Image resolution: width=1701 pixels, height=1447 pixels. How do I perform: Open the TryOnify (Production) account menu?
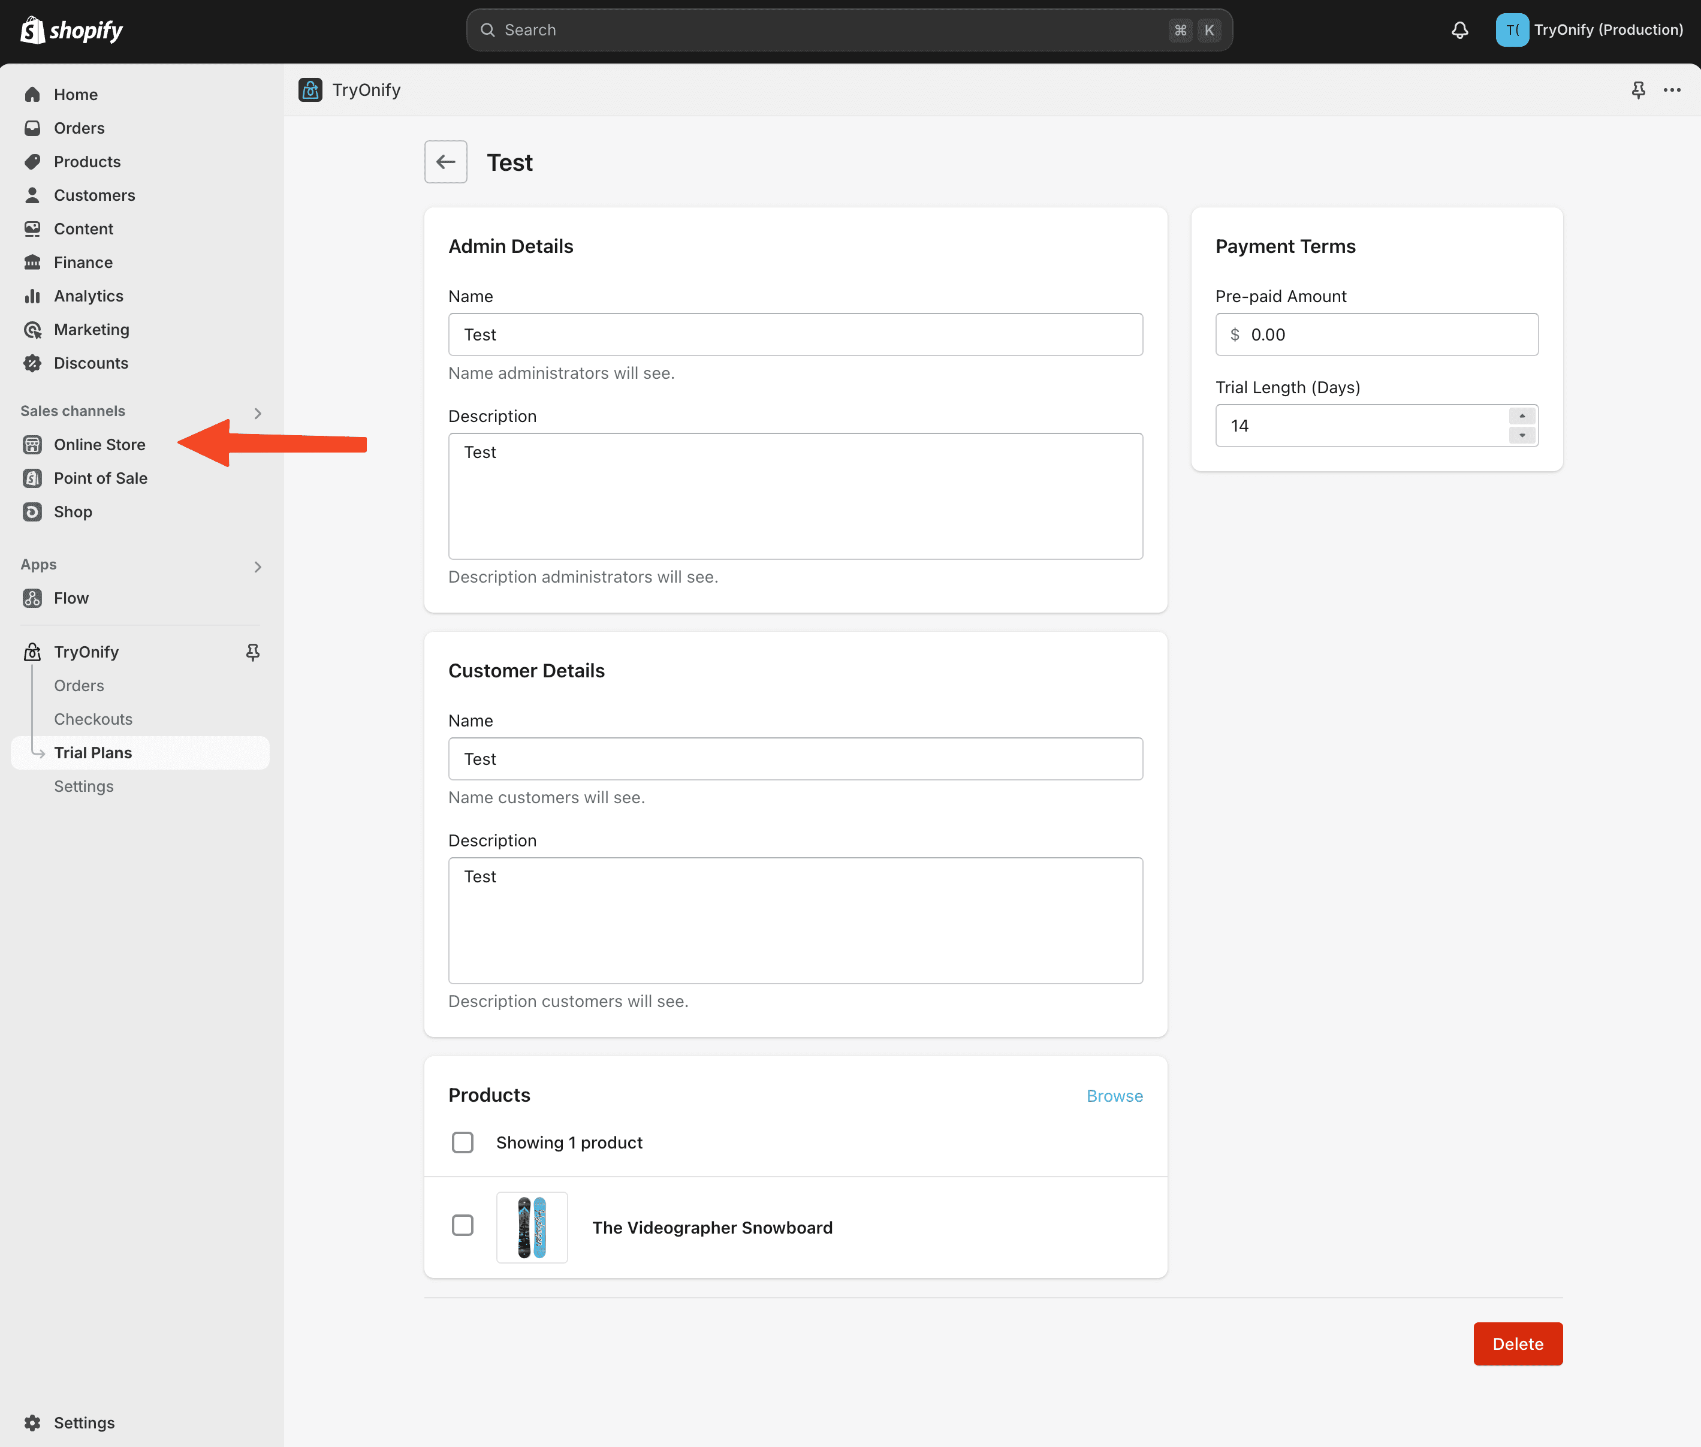tap(1589, 31)
